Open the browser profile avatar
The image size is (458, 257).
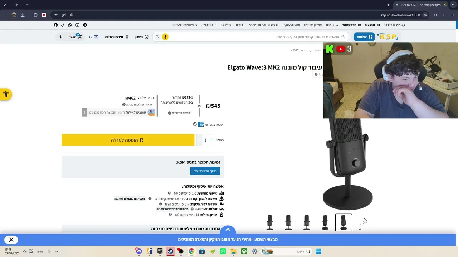pyautogui.click(x=14, y=15)
